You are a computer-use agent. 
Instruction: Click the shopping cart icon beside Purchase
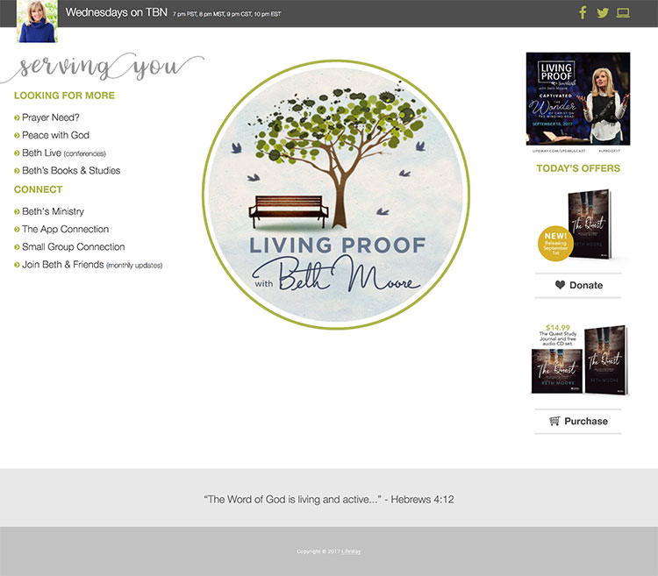554,421
